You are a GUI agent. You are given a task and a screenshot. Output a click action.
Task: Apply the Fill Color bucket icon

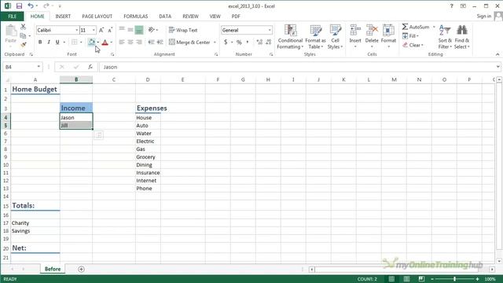(x=91, y=42)
